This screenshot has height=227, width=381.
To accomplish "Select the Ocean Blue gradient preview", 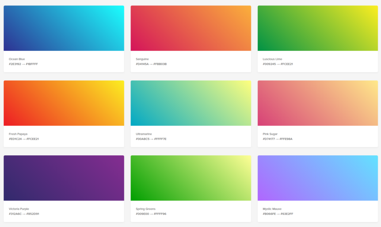I will tap(63, 27).
